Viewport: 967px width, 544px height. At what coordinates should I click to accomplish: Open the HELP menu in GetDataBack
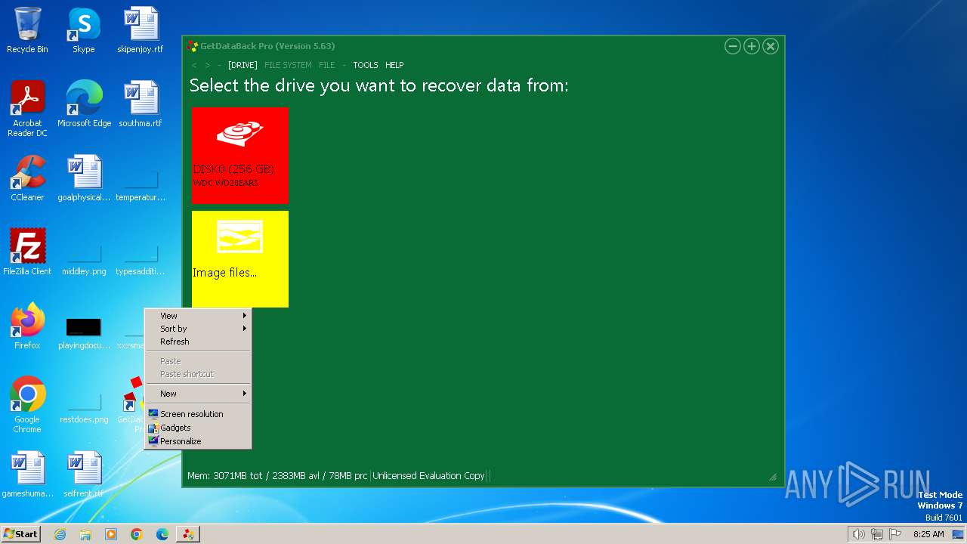(394, 65)
